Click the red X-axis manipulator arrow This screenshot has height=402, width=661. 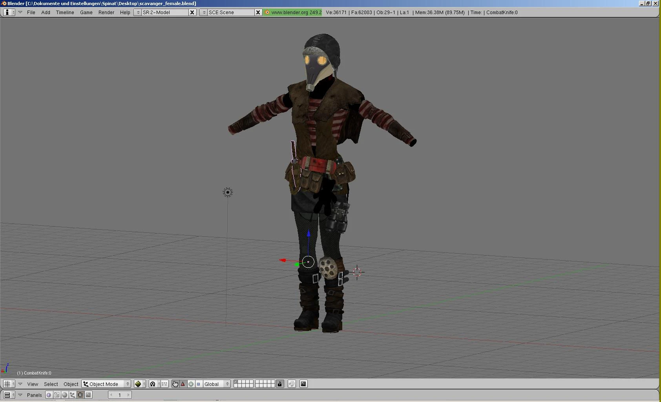(283, 260)
